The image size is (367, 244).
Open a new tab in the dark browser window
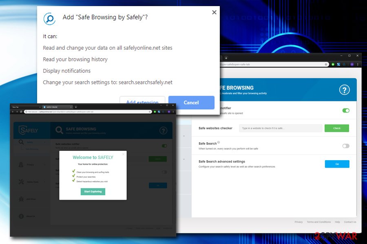point(75,107)
